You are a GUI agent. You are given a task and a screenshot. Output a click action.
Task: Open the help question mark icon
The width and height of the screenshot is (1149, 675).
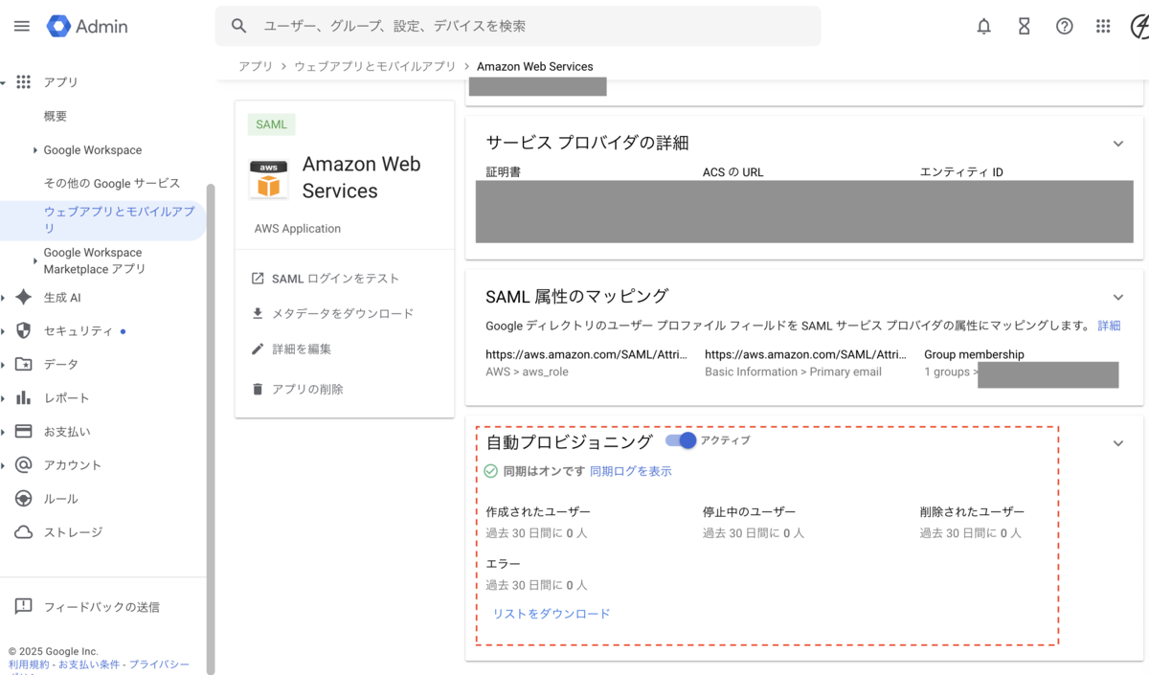pyautogui.click(x=1064, y=26)
